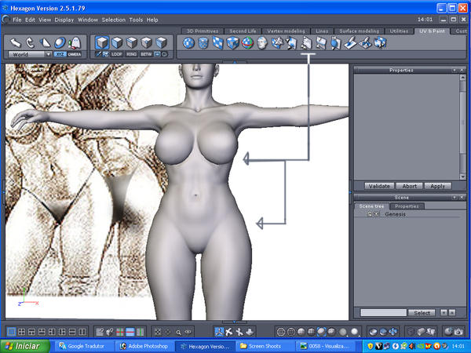Click the Scene panel search input field
This screenshot has width=471, height=353.
383,313
